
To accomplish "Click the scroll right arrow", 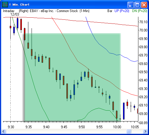I will click(x=145, y=131).
